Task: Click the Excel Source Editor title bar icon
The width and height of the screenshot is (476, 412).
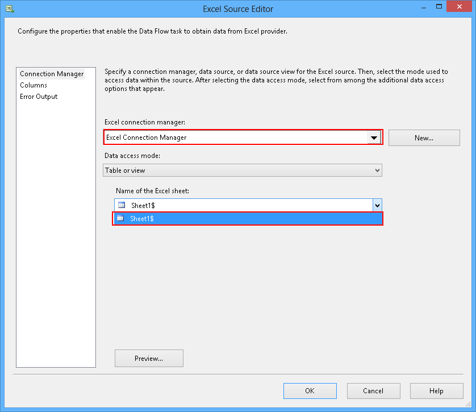Action: pos(10,9)
